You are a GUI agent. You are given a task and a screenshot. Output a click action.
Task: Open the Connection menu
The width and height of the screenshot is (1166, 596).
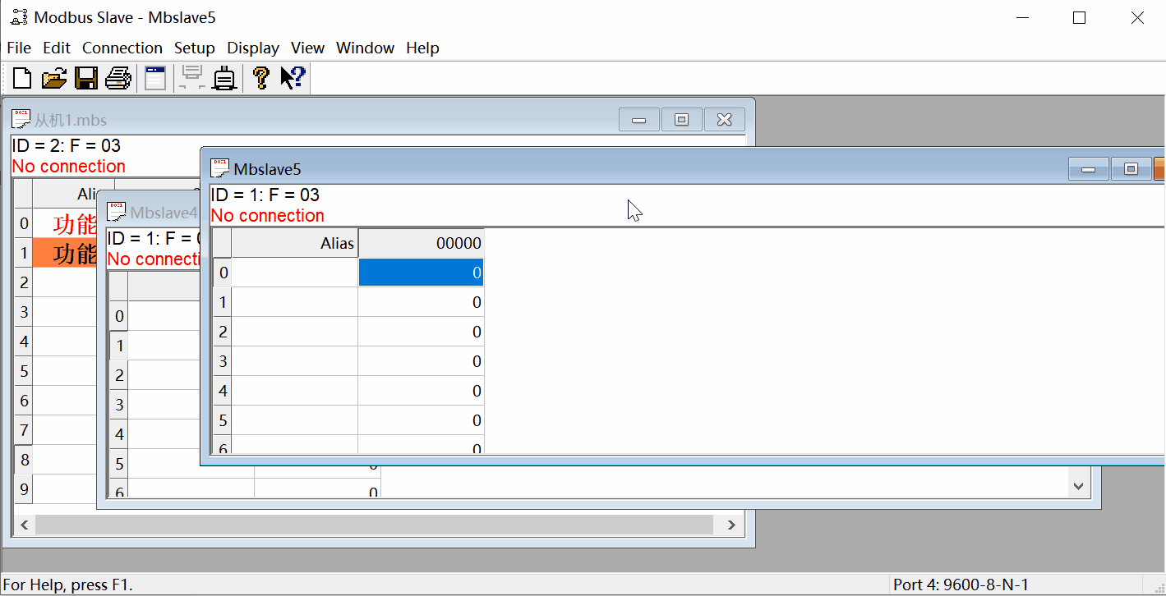pyautogui.click(x=122, y=48)
